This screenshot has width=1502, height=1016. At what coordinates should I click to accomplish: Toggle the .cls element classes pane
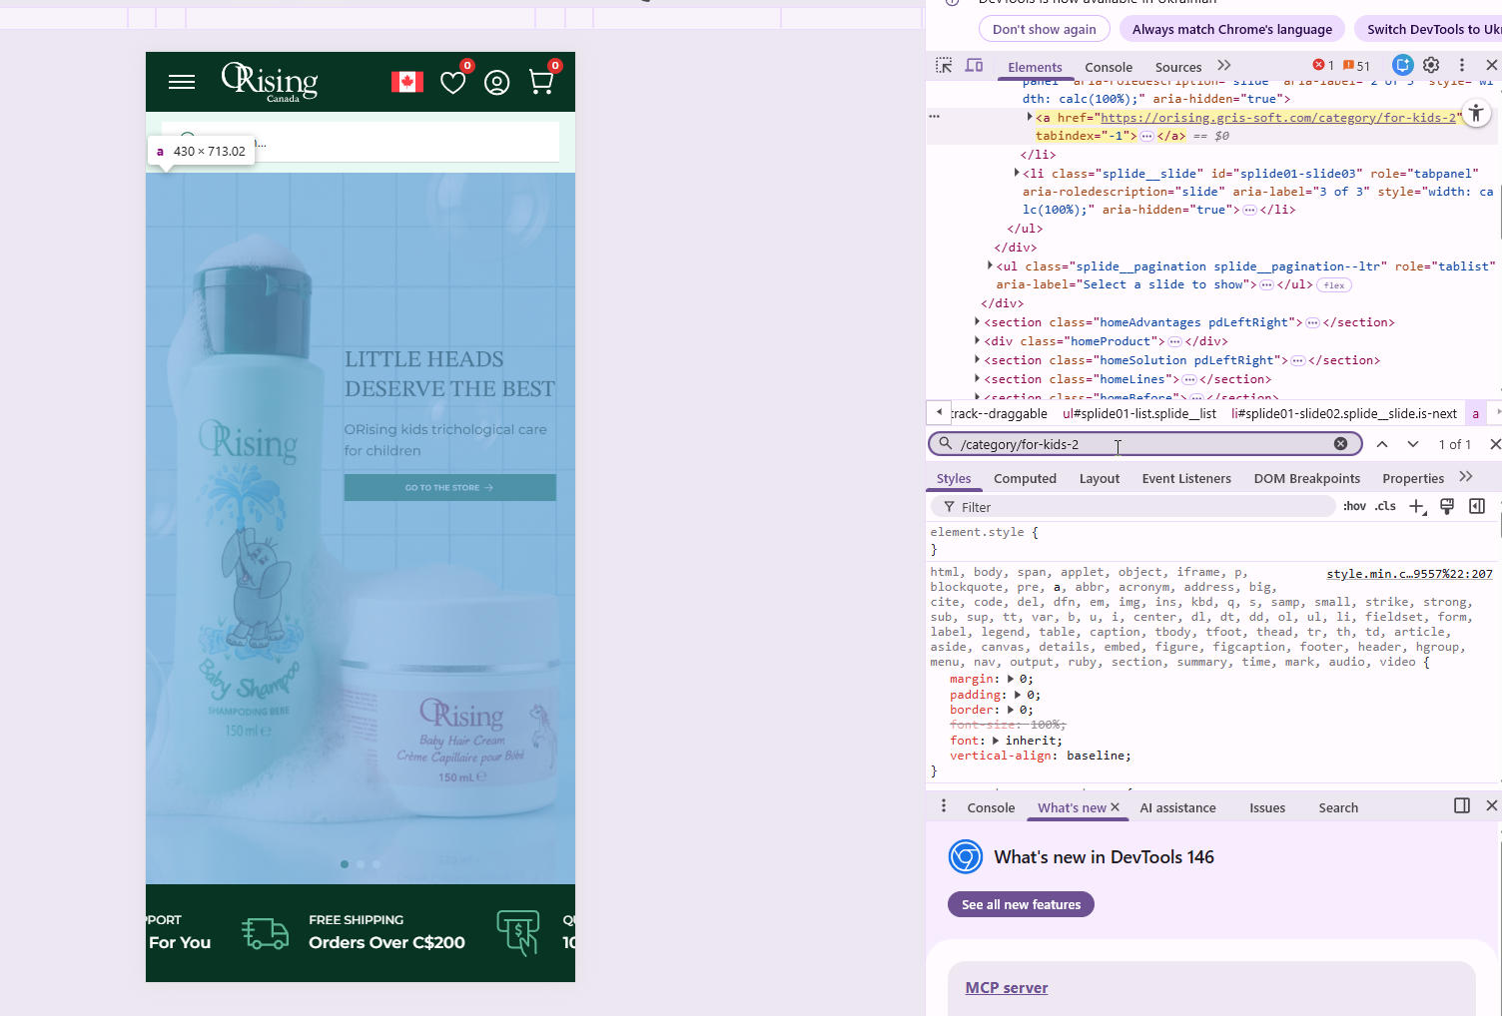tap(1385, 506)
